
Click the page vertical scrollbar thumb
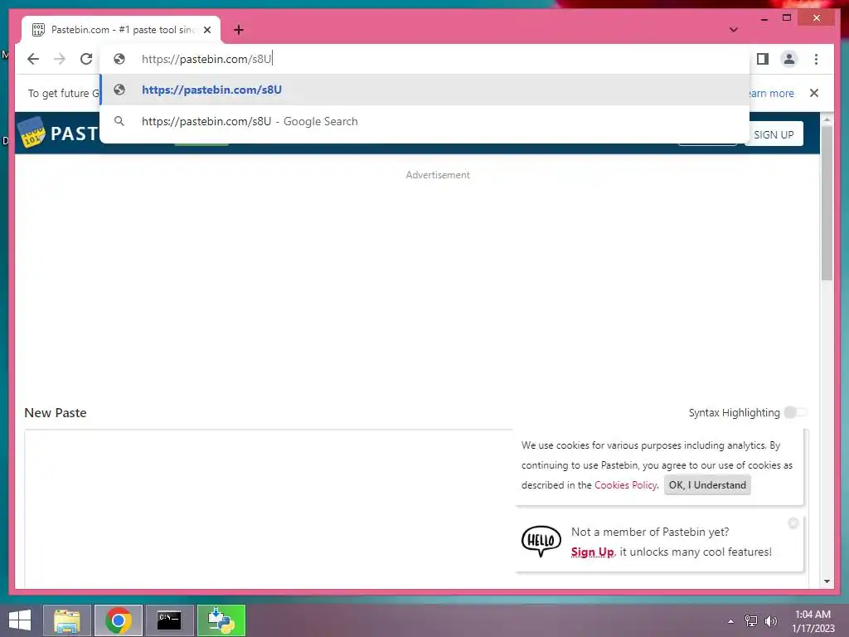(827, 202)
